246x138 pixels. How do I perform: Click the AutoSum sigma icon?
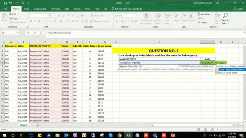click(199, 14)
